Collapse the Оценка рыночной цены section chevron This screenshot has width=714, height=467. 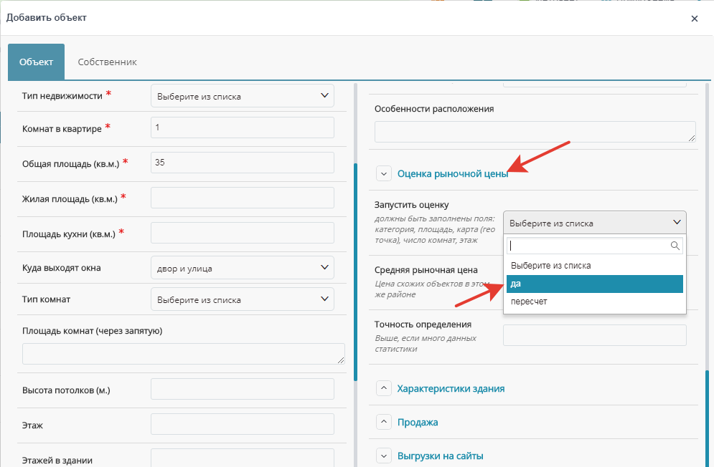(x=384, y=174)
